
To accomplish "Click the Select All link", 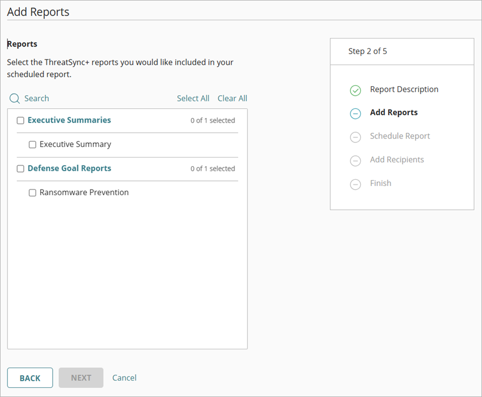I will 193,98.
